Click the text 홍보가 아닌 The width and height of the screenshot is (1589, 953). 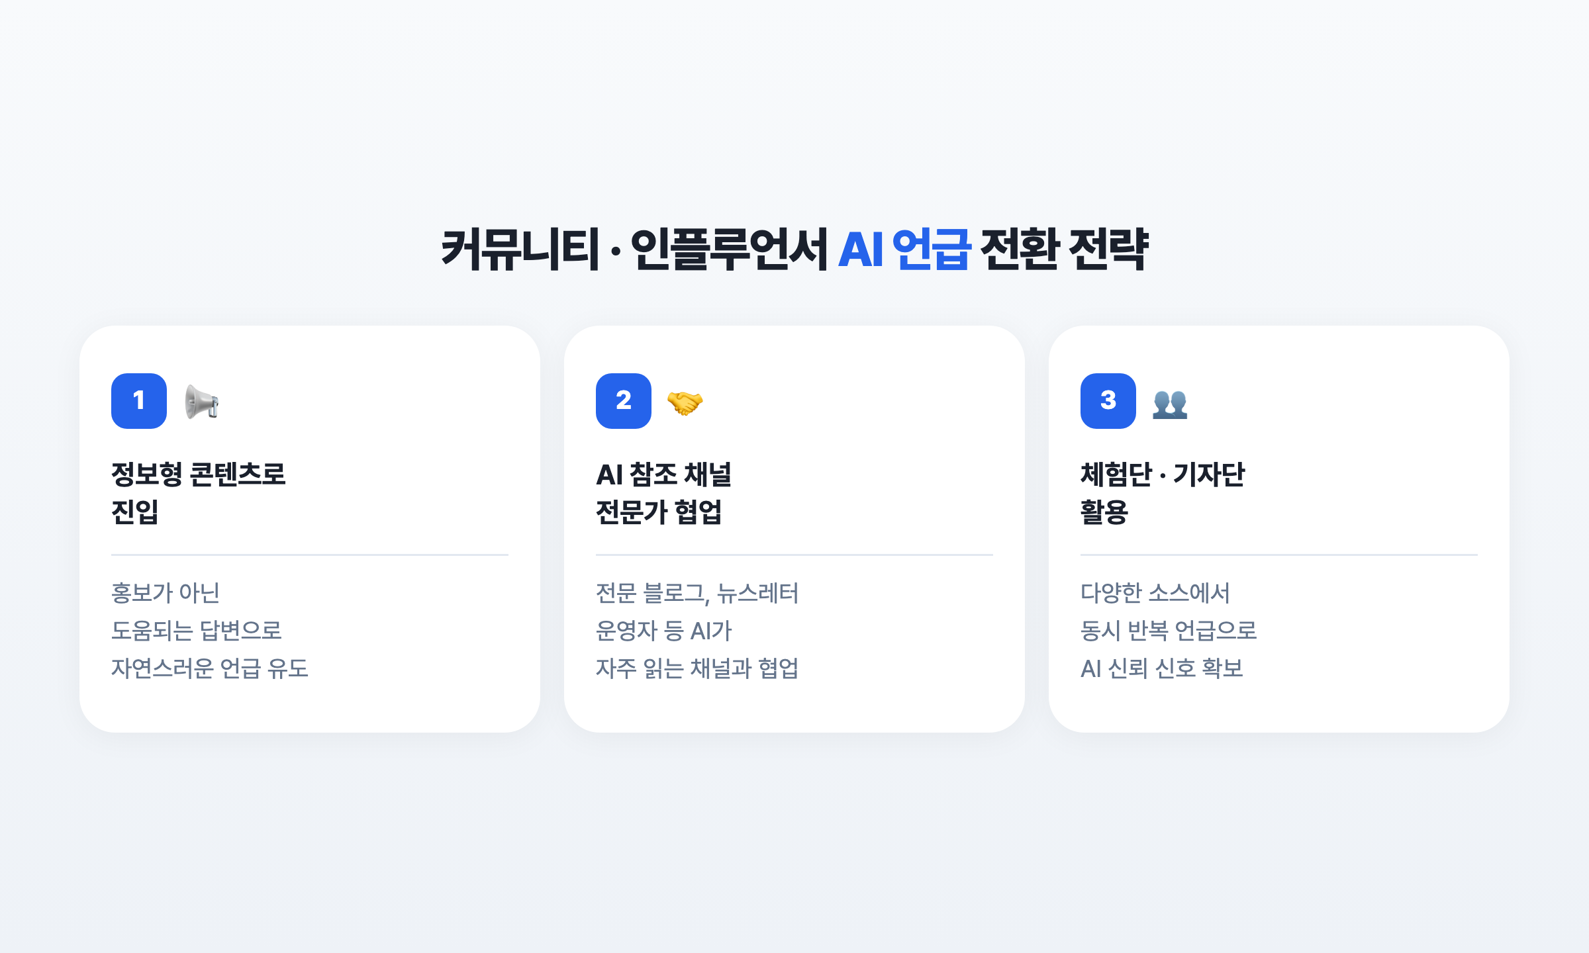pos(166,593)
